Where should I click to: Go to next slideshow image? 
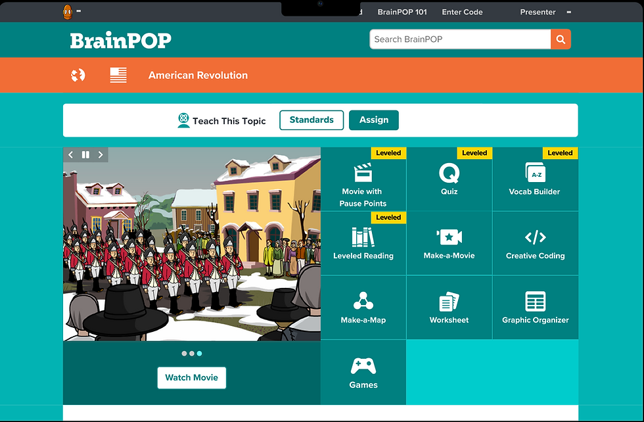(100, 154)
